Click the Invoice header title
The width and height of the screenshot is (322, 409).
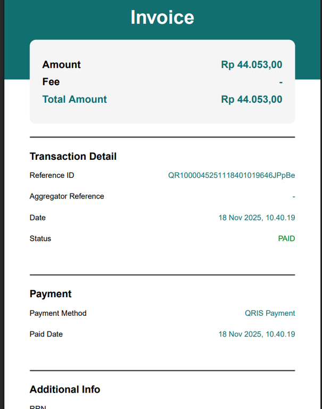(x=162, y=18)
